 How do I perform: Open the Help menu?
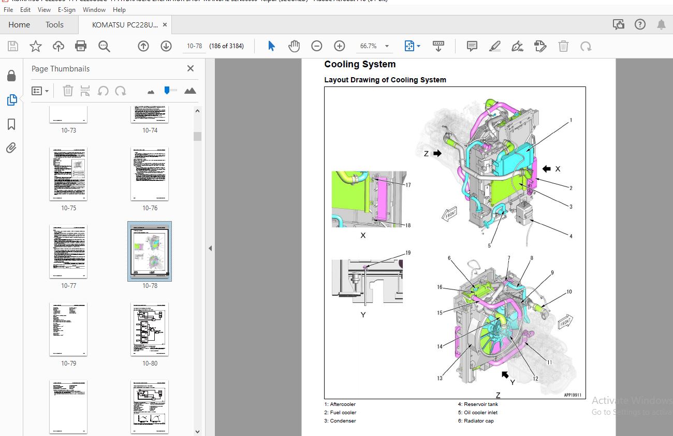coord(119,9)
